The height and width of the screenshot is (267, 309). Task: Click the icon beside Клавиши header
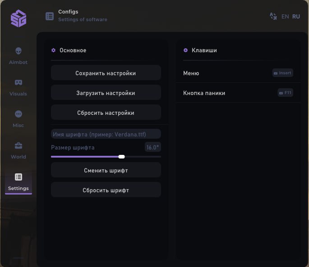point(185,50)
